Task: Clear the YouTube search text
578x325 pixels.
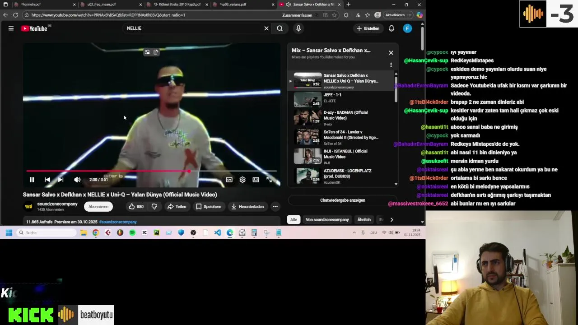Action: point(266,28)
